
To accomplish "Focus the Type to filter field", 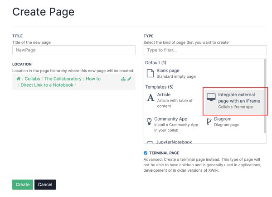I will (205, 50).
